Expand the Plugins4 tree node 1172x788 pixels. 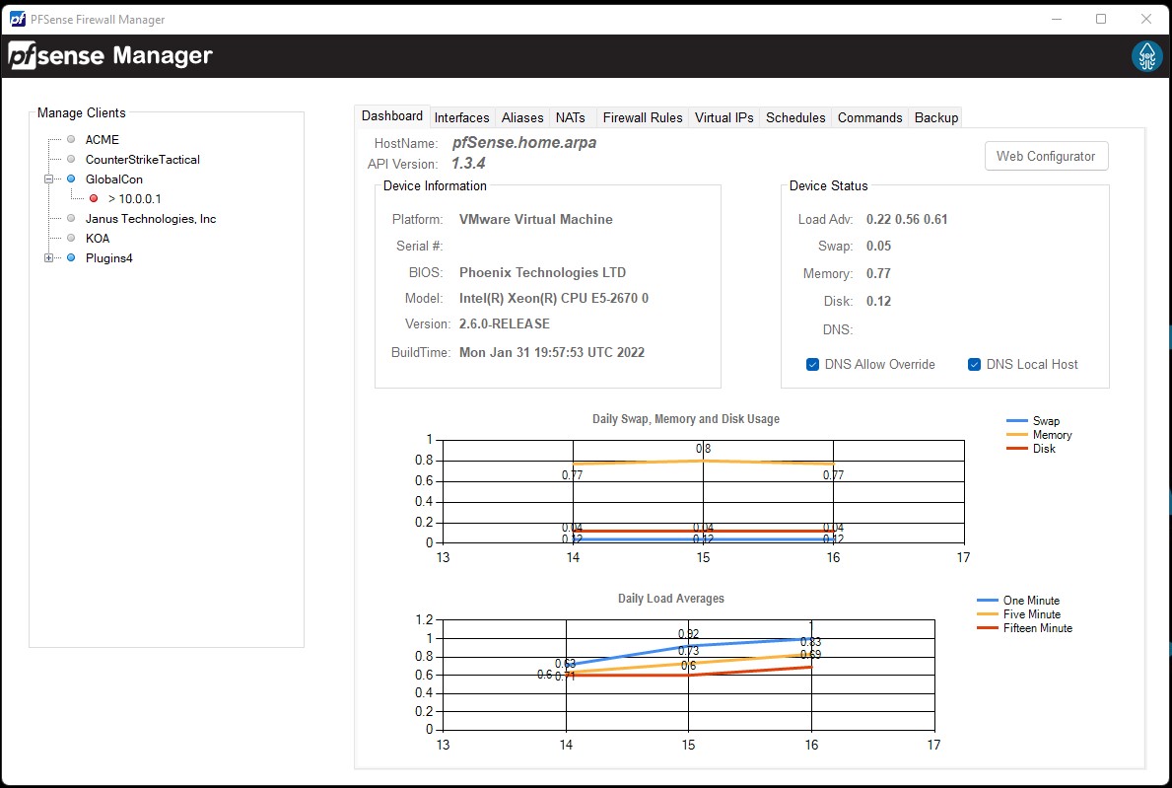(x=47, y=257)
